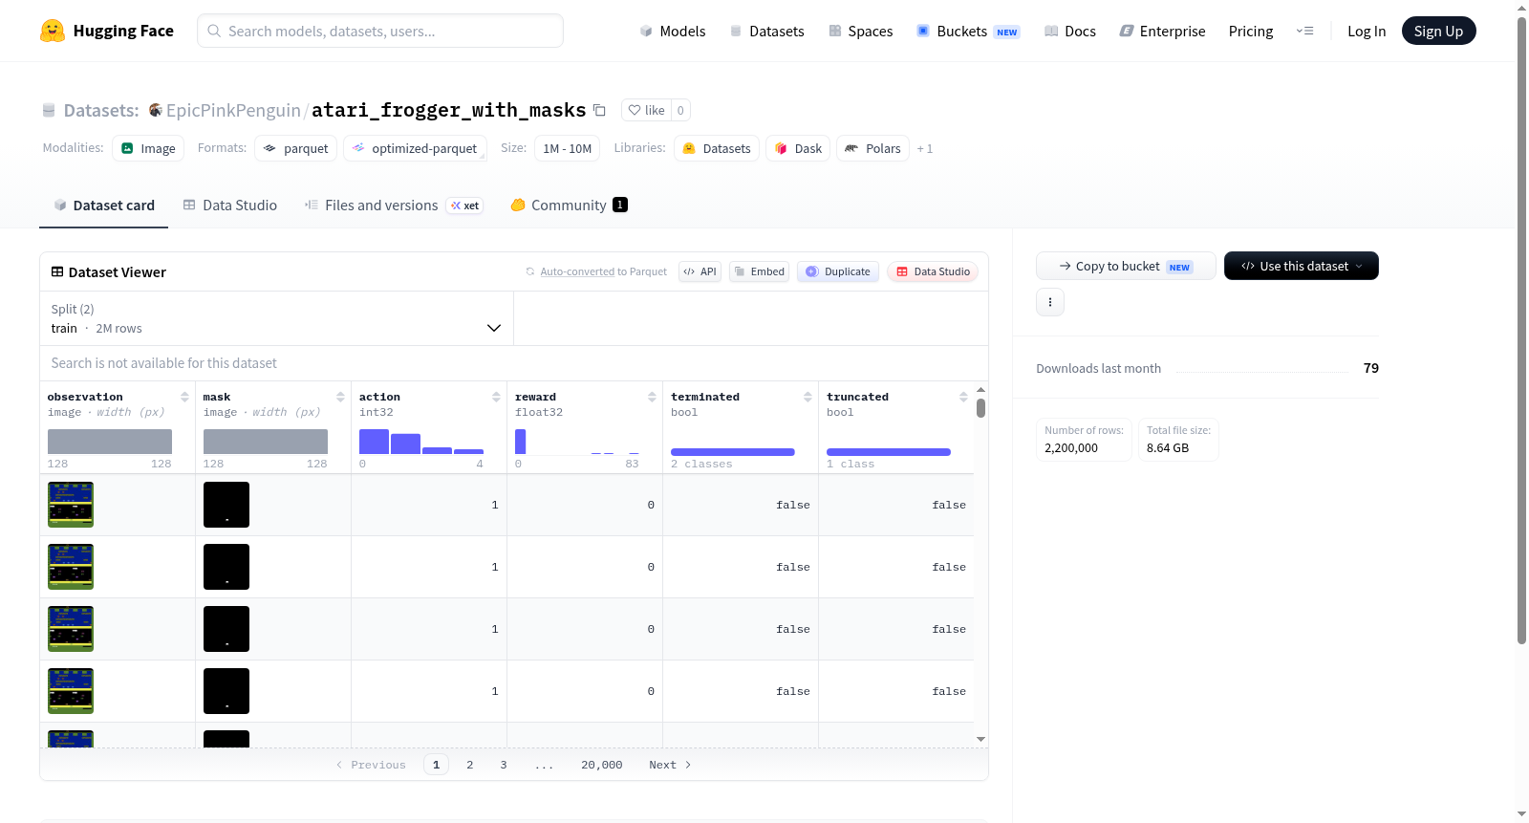Select the Polars library tag

click(873, 148)
